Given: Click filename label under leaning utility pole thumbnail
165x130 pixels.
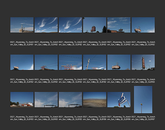Looking at the screenshot, I should coord(95,81).
